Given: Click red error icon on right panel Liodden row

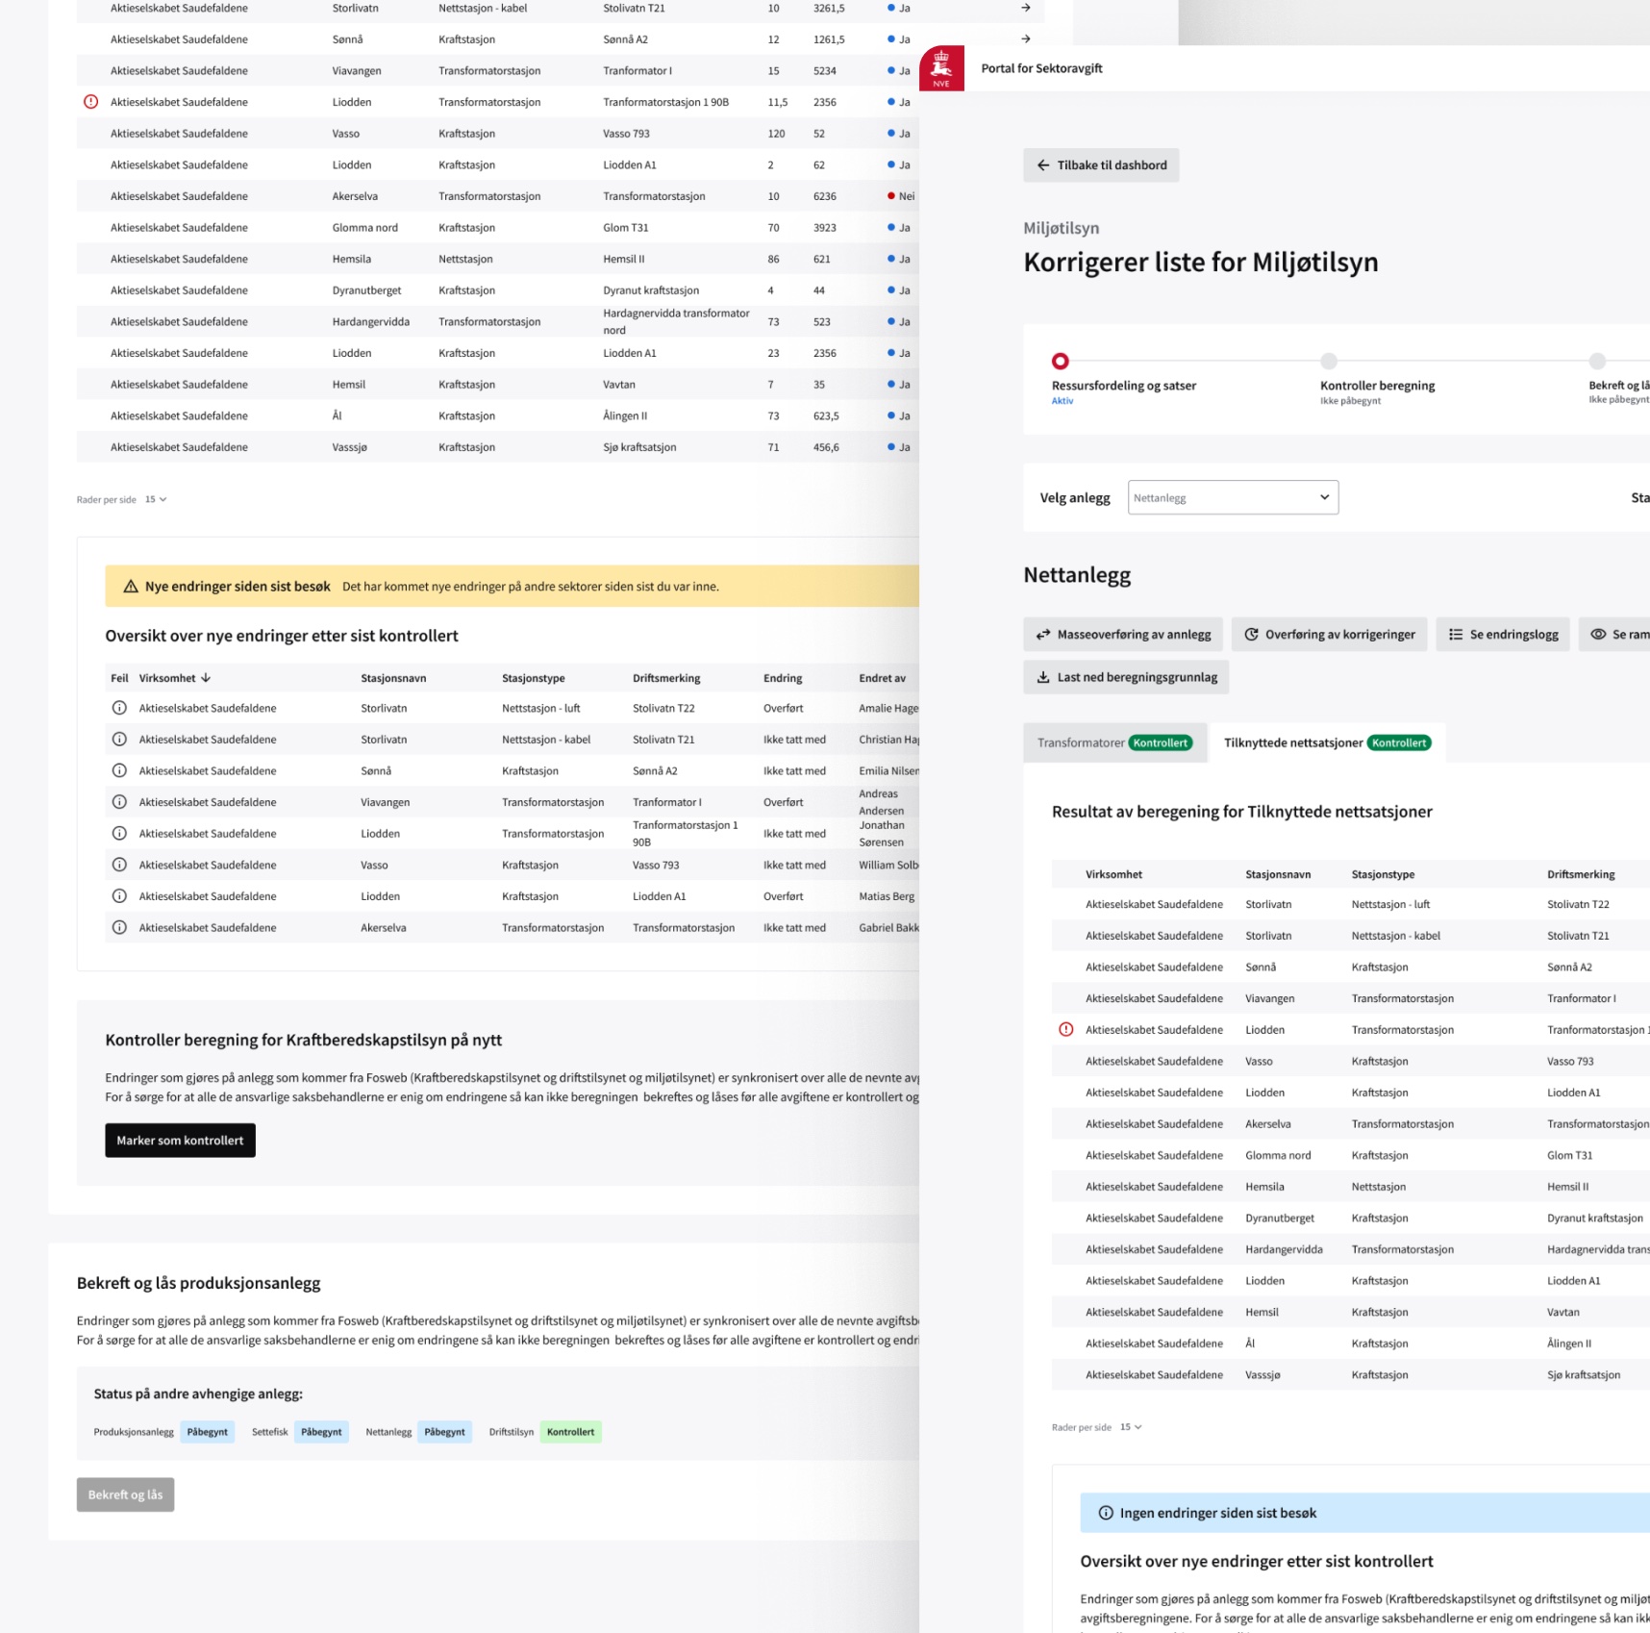Looking at the screenshot, I should pyautogui.click(x=1066, y=1030).
